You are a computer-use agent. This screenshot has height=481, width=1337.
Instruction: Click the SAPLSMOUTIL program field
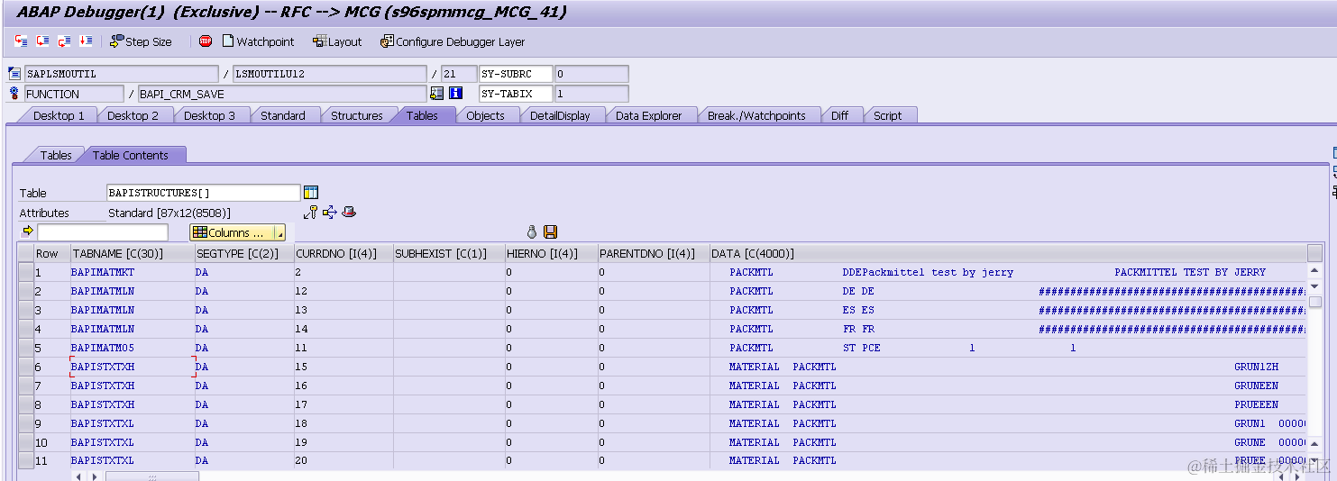pos(121,74)
